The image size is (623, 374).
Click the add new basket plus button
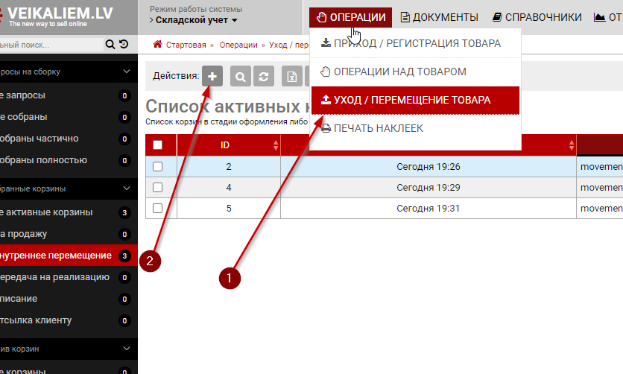(x=212, y=76)
